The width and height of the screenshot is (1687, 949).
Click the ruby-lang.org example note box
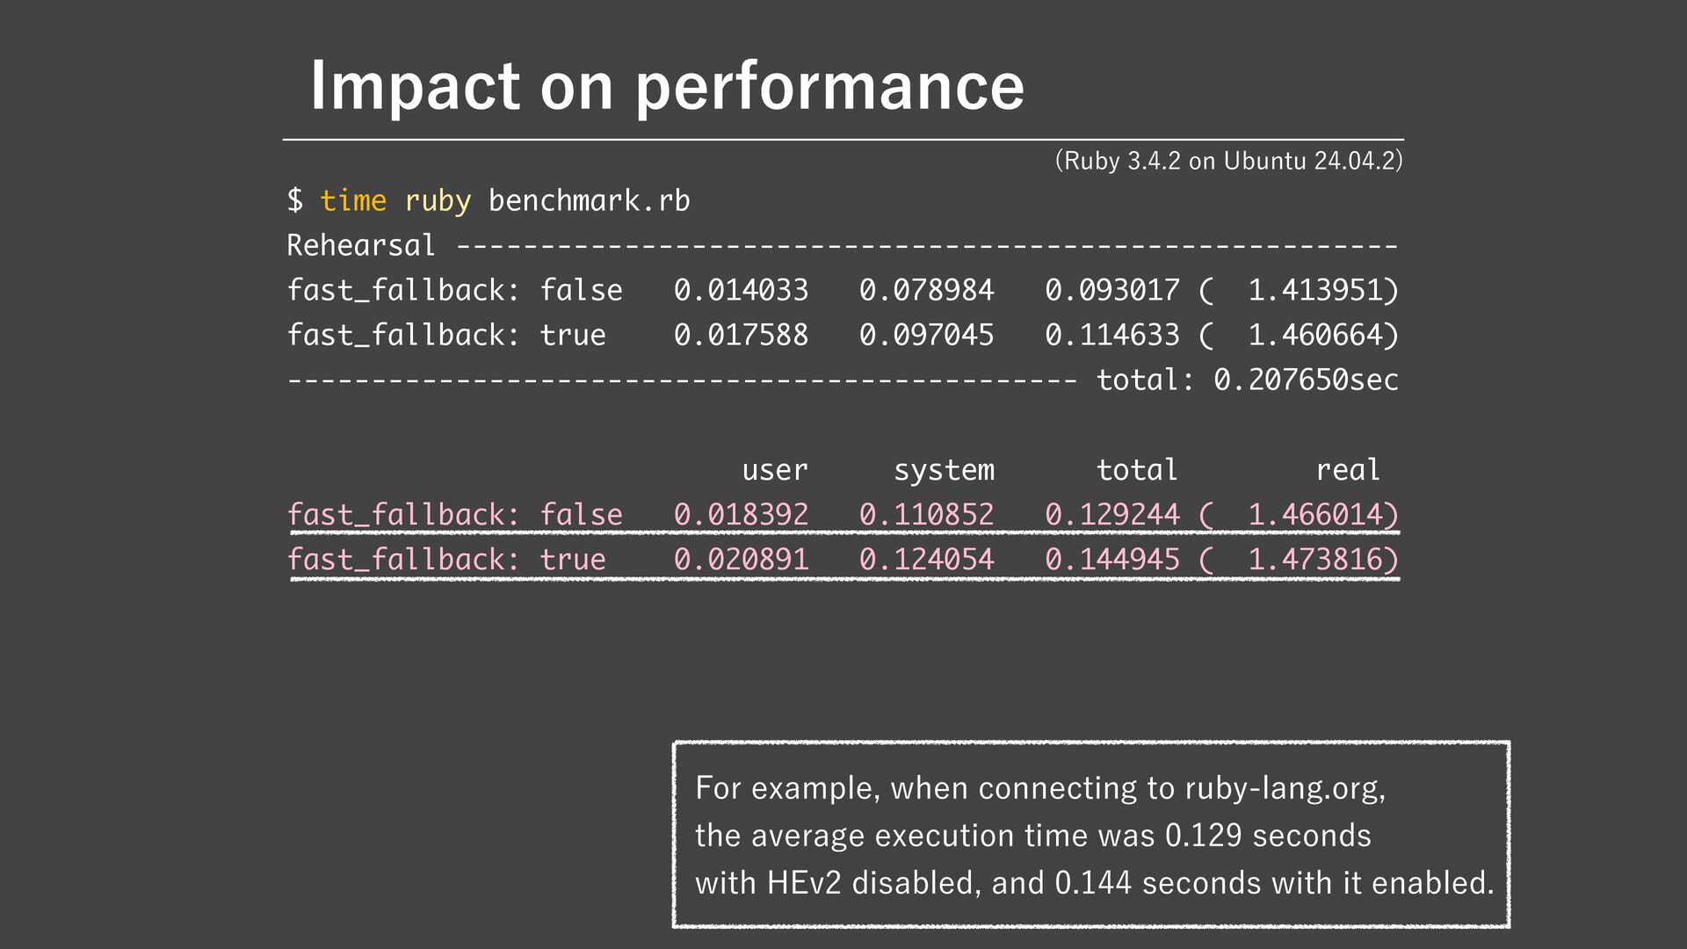pos(1091,835)
